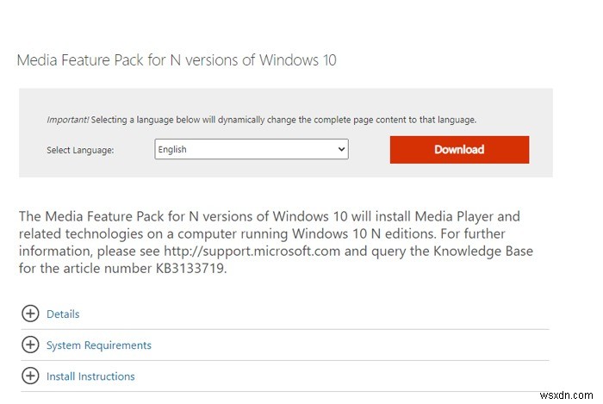This screenshot has height=404, width=603.
Task: Click the Media Feature Pack page heading
Action: (177, 60)
